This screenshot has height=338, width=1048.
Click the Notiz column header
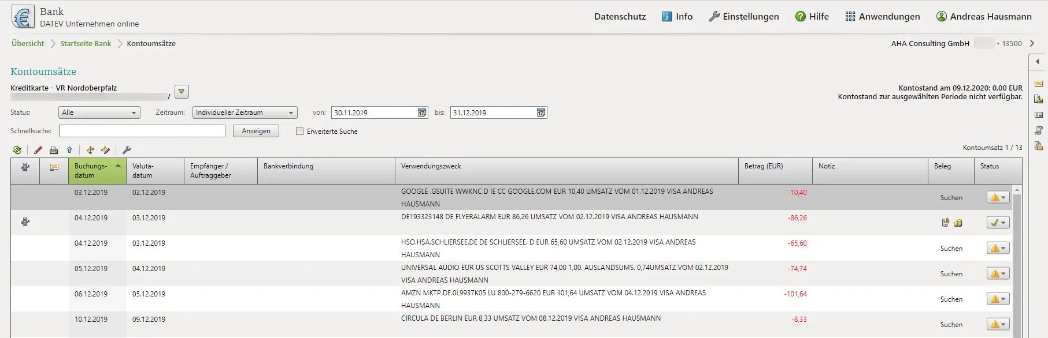(x=870, y=171)
